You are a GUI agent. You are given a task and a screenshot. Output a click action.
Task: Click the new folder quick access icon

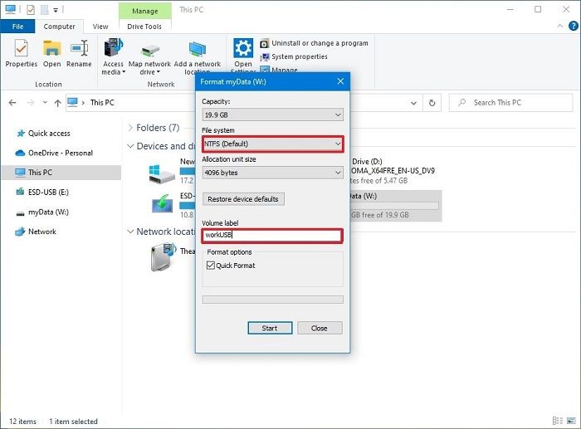(x=45, y=10)
